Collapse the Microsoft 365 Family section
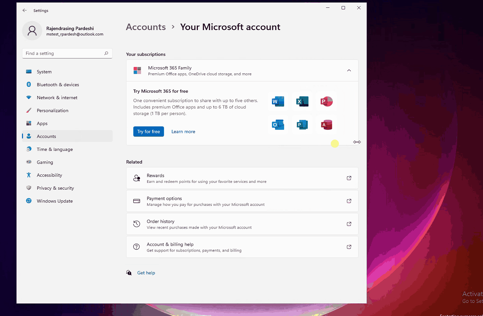This screenshot has width=483, height=316. coord(349,70)
